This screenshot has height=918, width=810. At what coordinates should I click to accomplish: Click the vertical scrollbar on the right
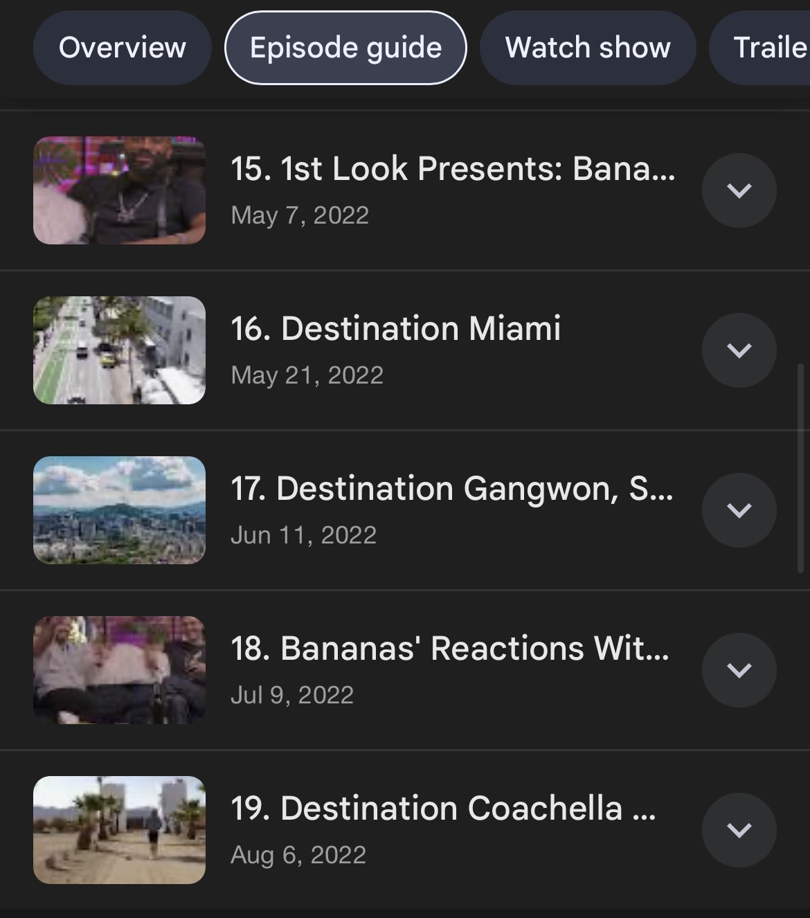[x=801, y=468]
